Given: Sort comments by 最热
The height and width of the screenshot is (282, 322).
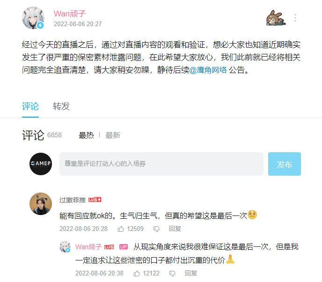Looking at the screenshot, I should coord(86,135).
